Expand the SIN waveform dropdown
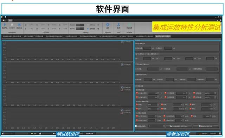The image size is (225, 138). pos(153,109)
